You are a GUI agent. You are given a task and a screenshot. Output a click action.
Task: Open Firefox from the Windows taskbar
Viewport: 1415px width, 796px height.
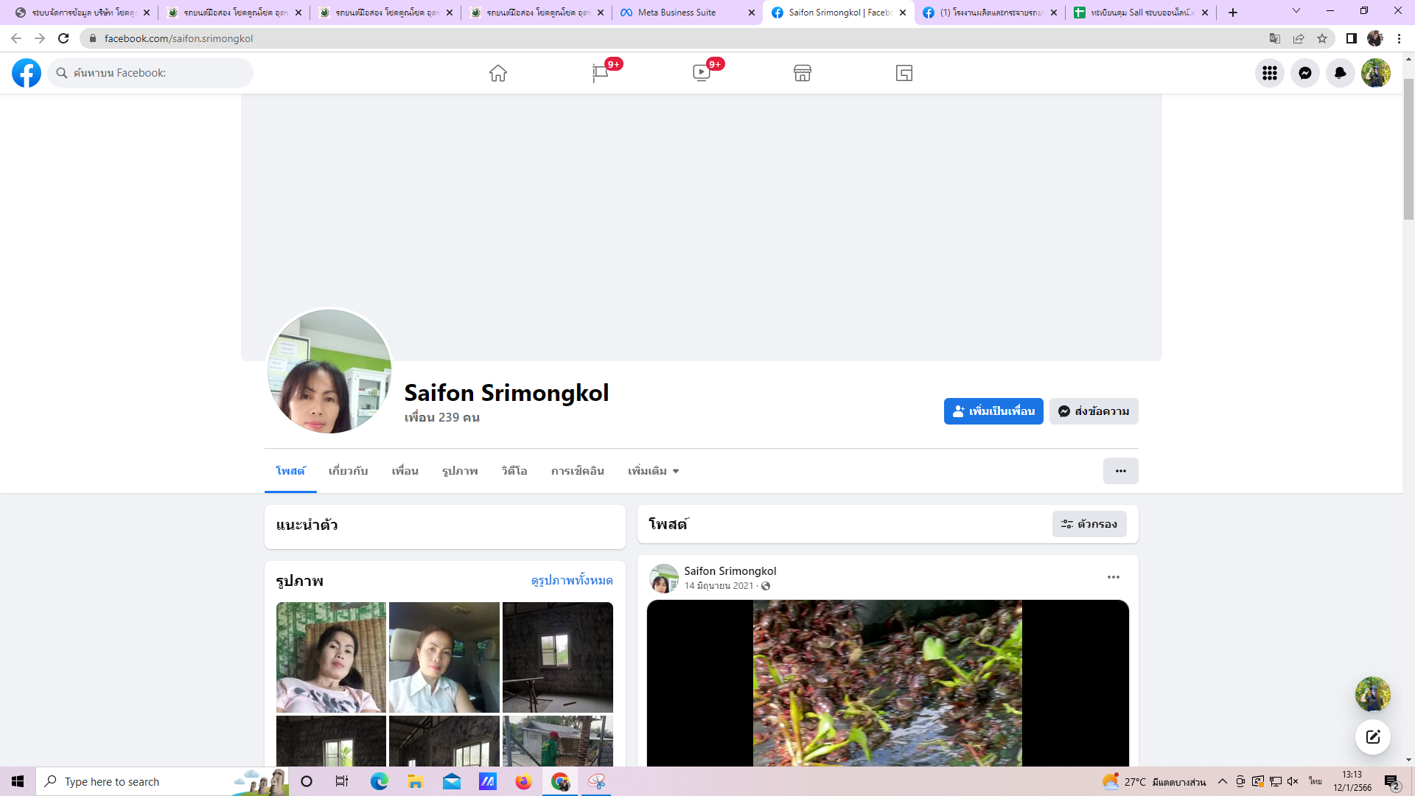[523, 781]
